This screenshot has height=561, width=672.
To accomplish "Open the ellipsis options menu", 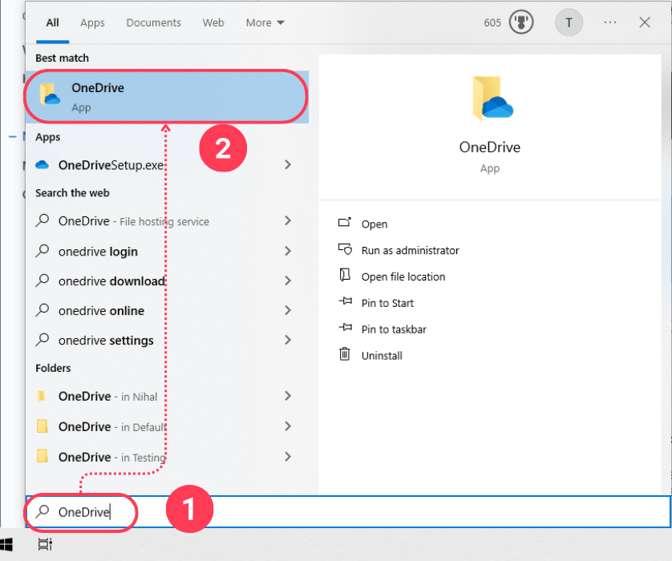I will click(x=609, y=22).
